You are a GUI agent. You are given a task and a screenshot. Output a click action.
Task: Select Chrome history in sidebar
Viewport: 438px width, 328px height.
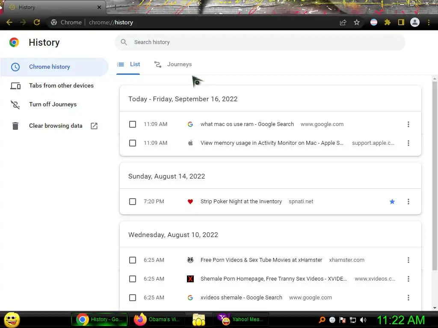[54, 67]
